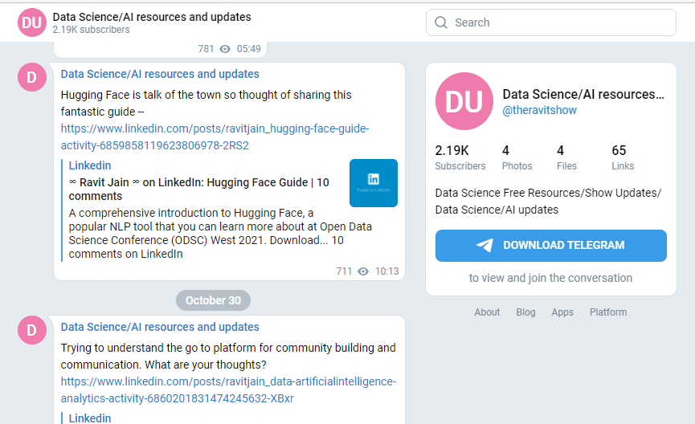Open the @theravitshow handle link
Viewport: 695px width, 424px height.
tap(539, 110)
